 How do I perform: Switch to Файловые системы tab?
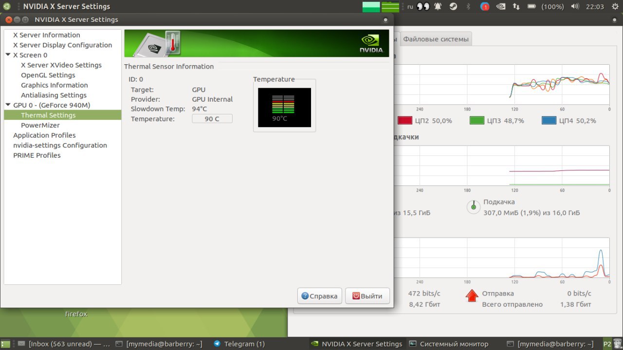(x=436, y=39)
